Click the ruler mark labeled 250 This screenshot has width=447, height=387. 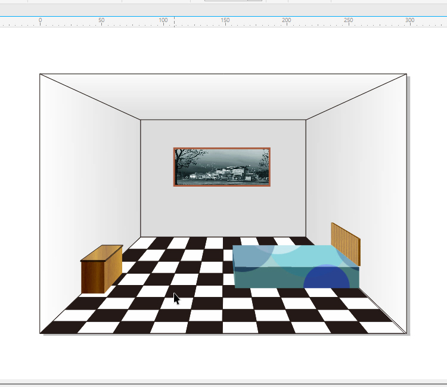tap(349, 20)
